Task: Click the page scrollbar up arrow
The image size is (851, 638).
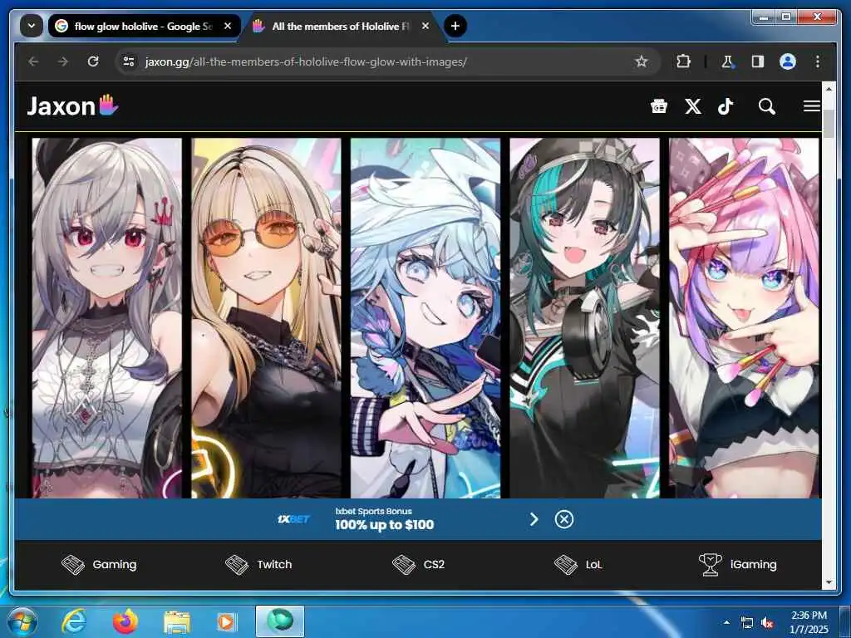Action: (x=829, y=88)
